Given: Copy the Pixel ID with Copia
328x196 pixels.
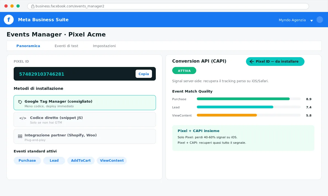Looking at the screenshot, I should pos(144,74).
